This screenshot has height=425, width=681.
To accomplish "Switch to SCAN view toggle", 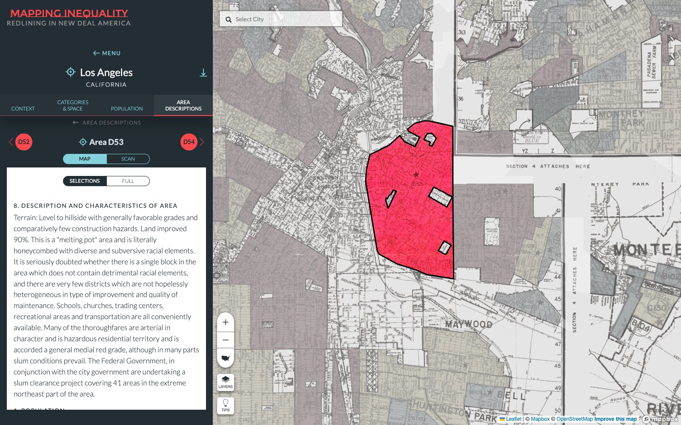I will (128, 159).
